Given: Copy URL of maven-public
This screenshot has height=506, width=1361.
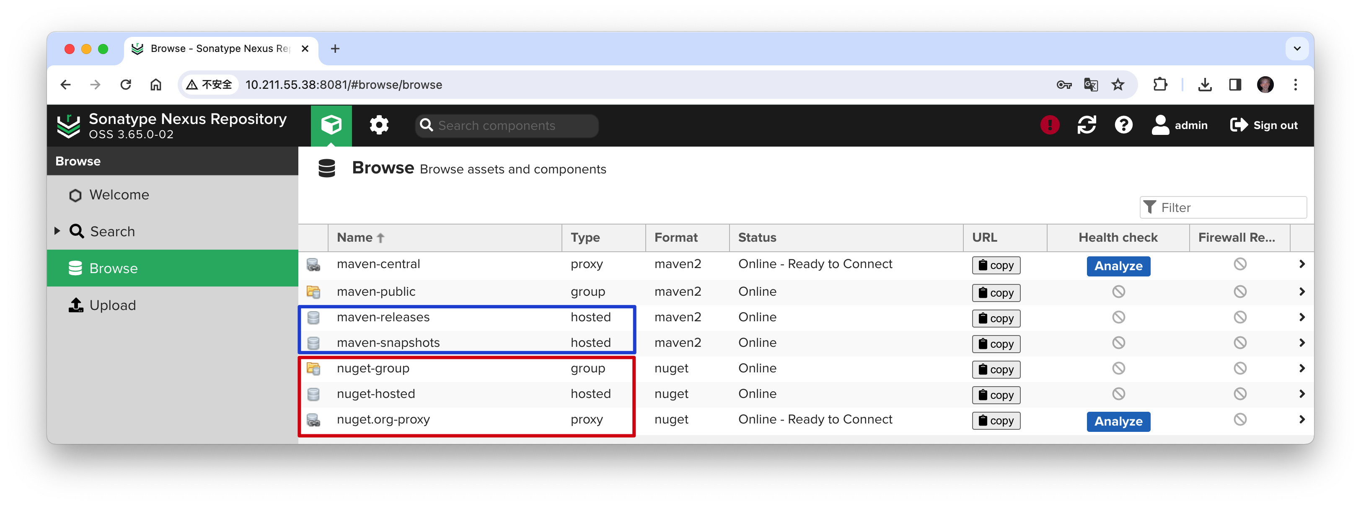Looking at the screenshot, I should (996, 293).
